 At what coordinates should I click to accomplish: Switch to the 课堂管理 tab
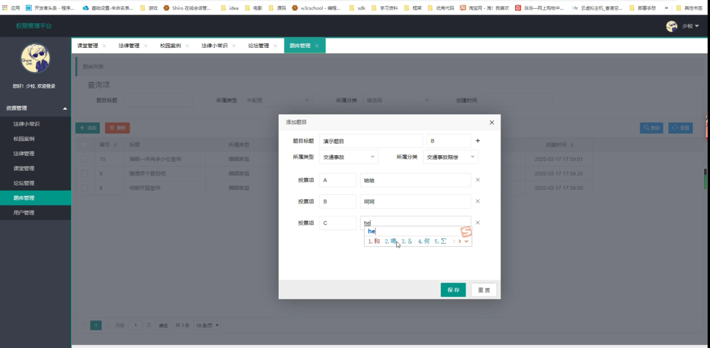point(87,46)
